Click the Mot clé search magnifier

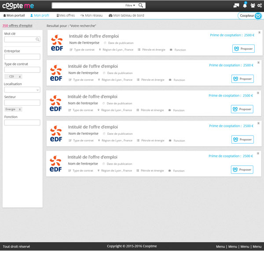coord(37,39)
